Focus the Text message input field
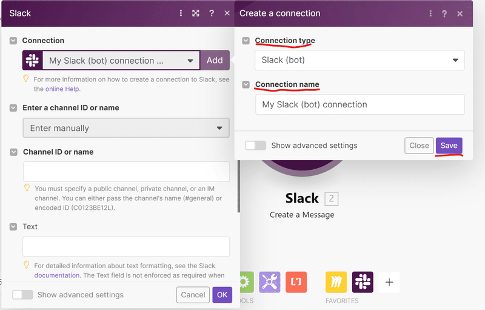Image resolution: width=485 pixels, height=310 pixels. pyautogui.click(x=126, y=246)
